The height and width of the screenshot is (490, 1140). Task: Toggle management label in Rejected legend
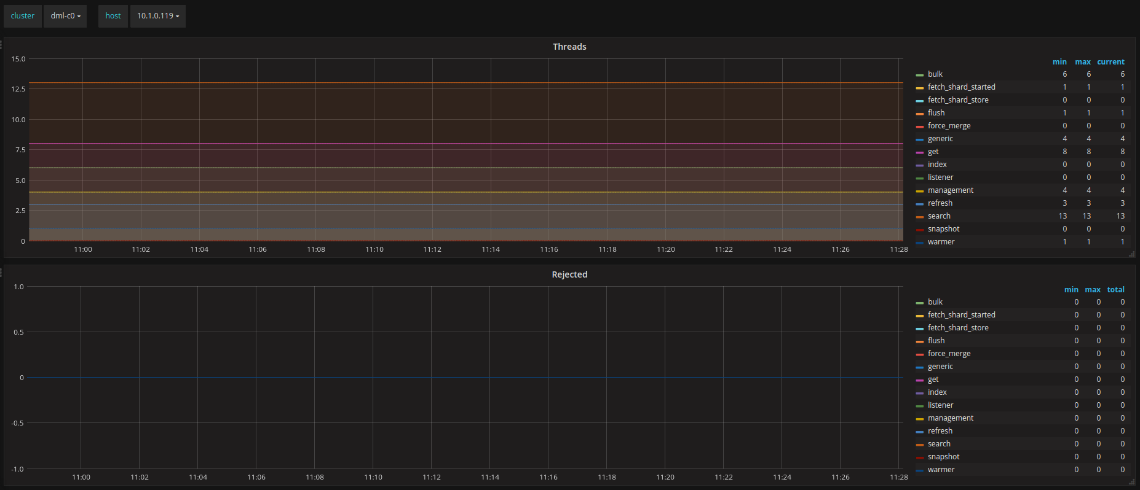(x=951, y=418)
